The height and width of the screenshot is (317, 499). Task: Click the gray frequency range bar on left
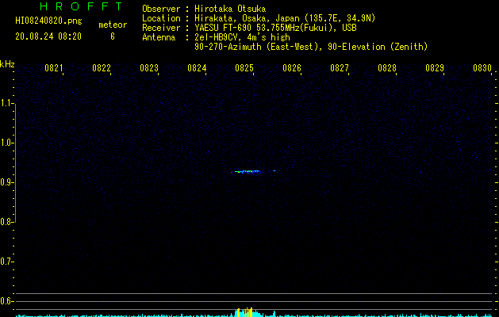click(15, 163)
